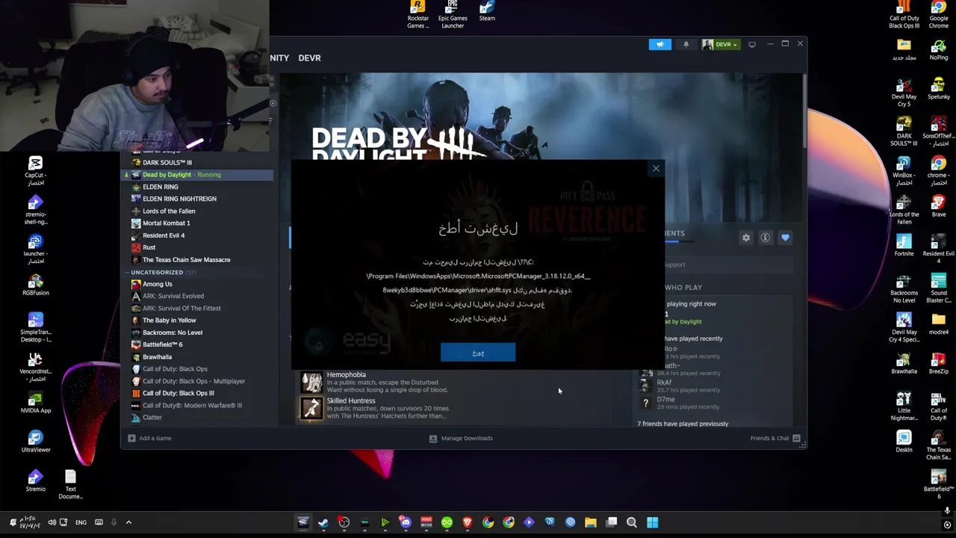This screenshot has width=956, height=538.
Task: Select Resident Evil 4 in Steam library
Action: pos(198,235)
